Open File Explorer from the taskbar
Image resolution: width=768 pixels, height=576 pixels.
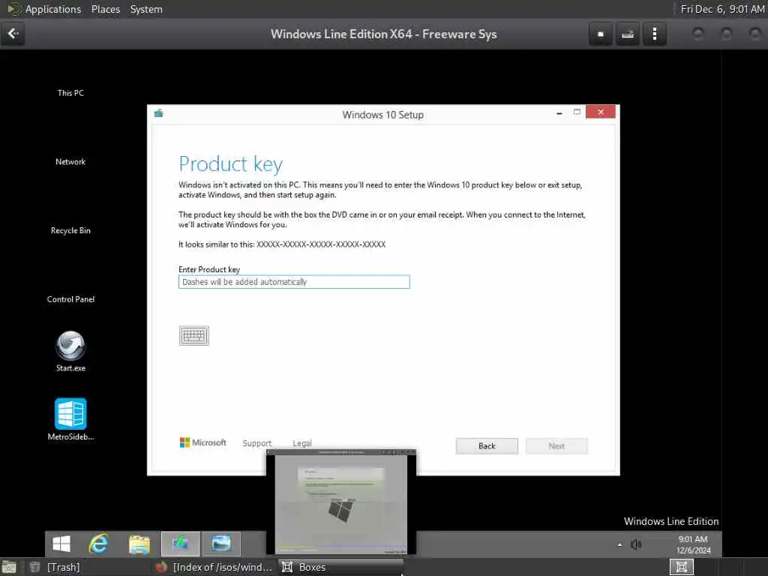tap(139, 544)
